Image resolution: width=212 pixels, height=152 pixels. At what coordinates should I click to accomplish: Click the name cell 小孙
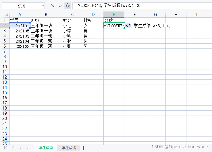tap(73, 41)
